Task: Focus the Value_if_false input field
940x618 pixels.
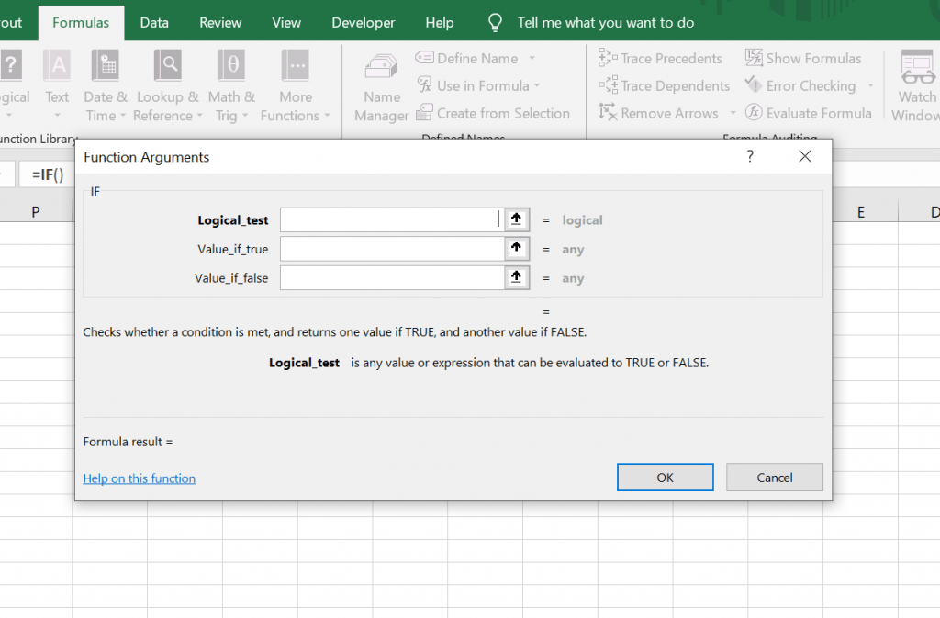Action: tap(392, 277)
